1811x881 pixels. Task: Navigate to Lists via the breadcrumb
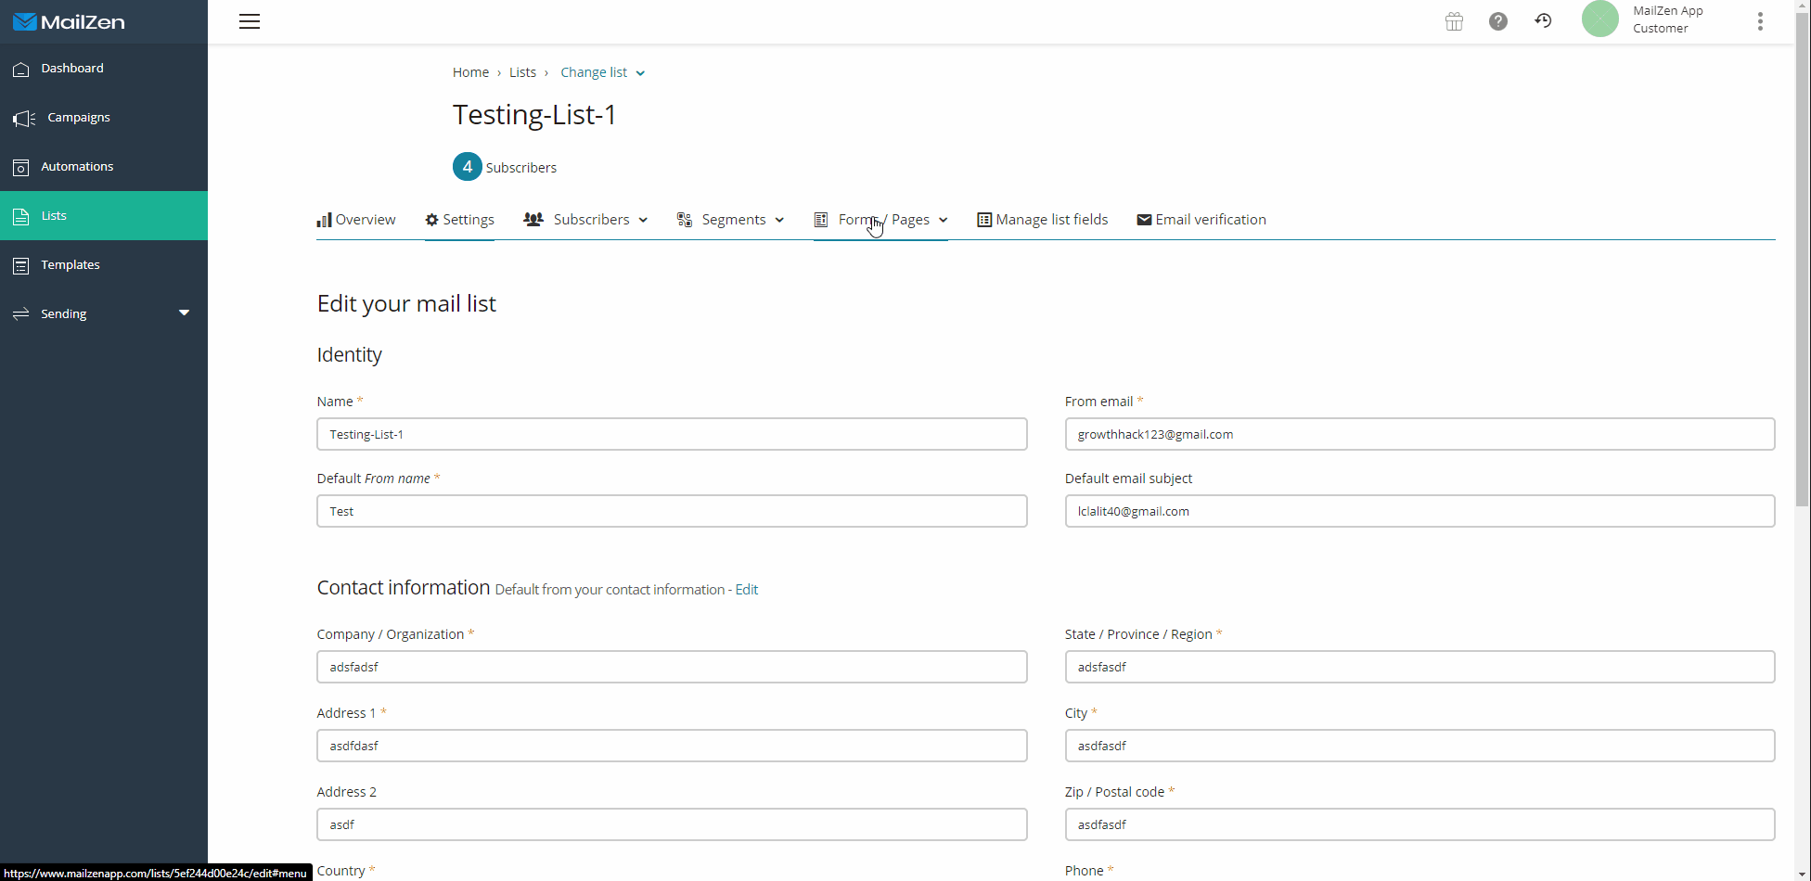pyautogui.click(x=523, y=71)
